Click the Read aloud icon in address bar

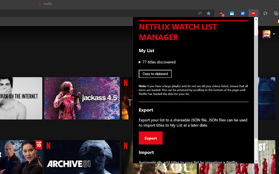click(200, 13)
